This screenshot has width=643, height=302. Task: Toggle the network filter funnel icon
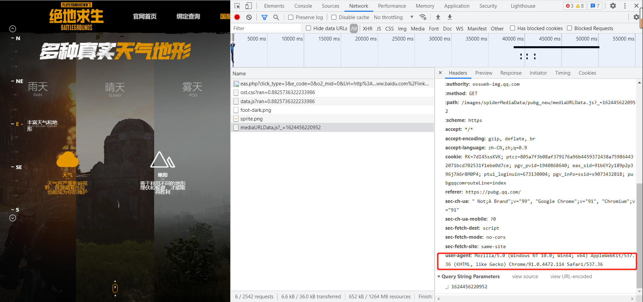tap(264, 17)
